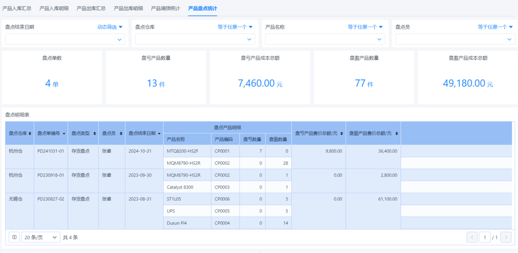518x253 pixels.
Task: Click product code CP0004
Action: click(x=222, y=223)
